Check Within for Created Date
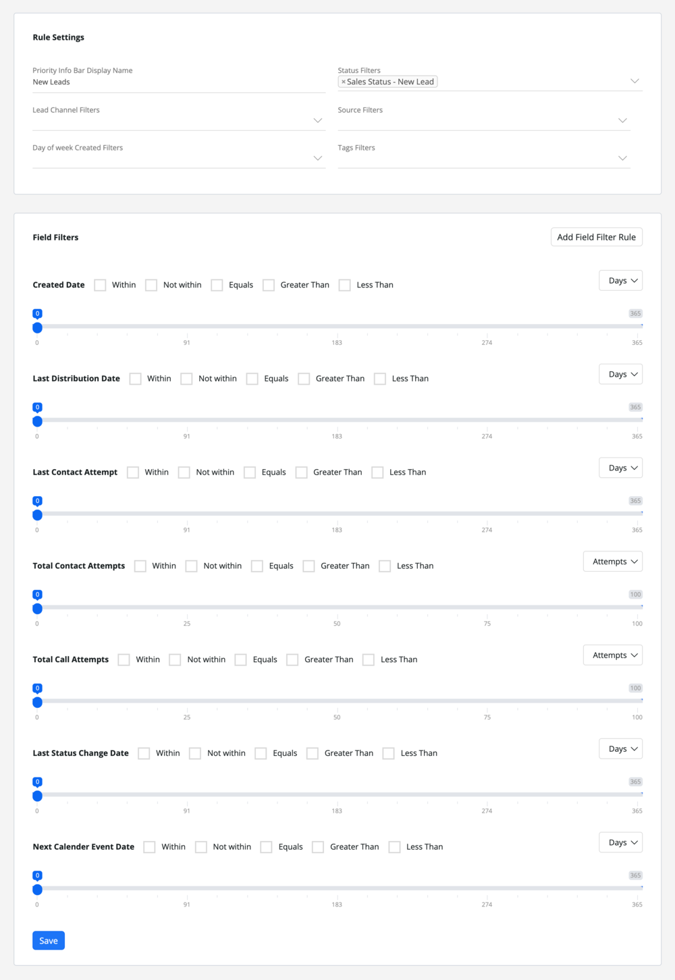The image size is (675, 980). pos(100,285)
